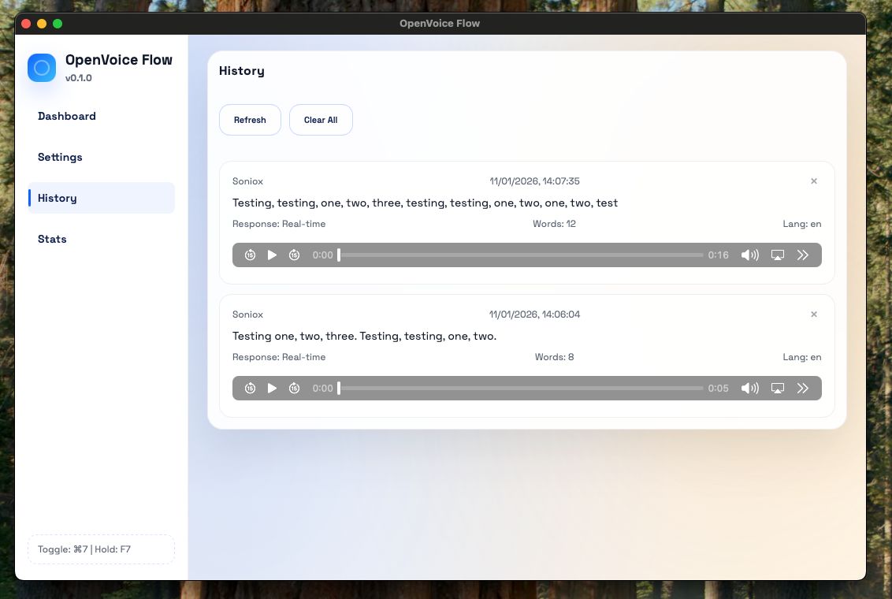Click transcript text ending 'one, two, test'
Screen dimensions: 892x599
[425, 203]
